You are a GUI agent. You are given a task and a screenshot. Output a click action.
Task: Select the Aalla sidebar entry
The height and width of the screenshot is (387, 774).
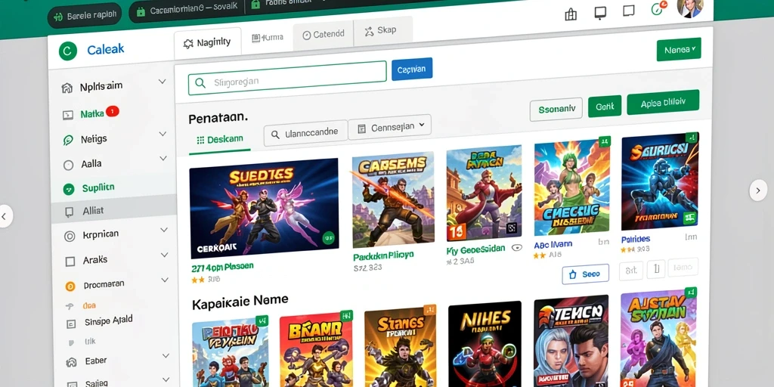91,164
